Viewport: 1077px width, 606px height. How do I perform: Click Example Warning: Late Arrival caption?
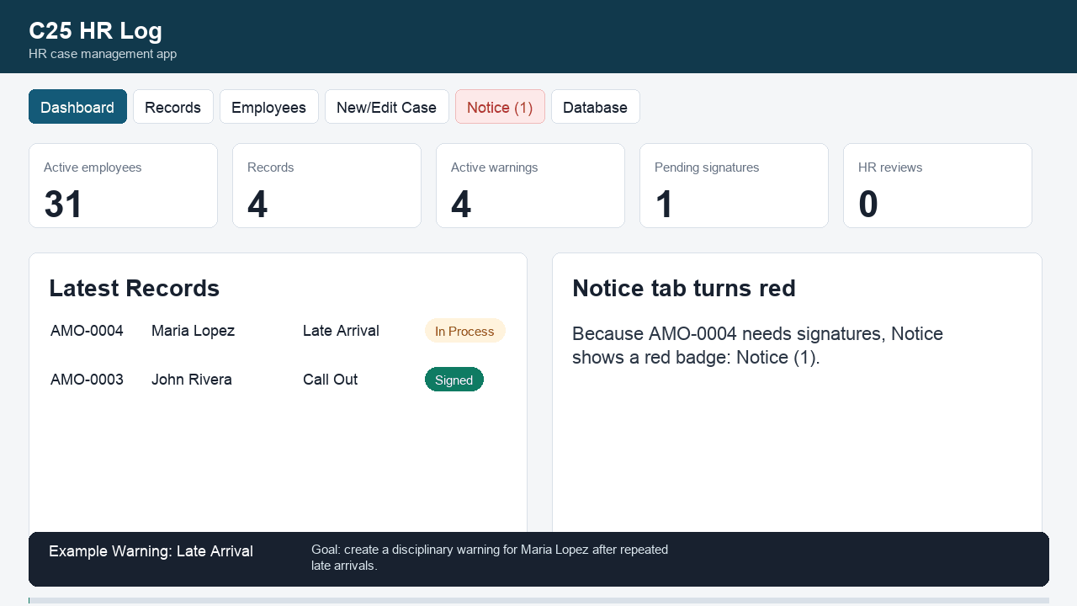pyautogui.click(x=151, y=551)
